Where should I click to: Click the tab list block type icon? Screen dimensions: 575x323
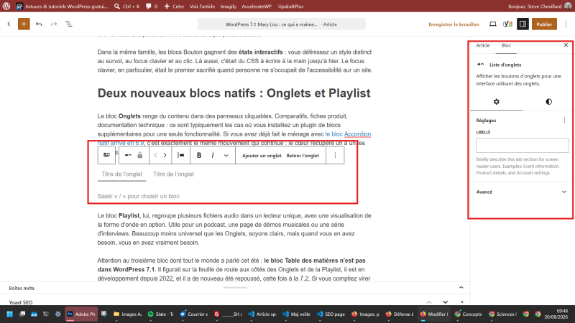click(128, 155)
